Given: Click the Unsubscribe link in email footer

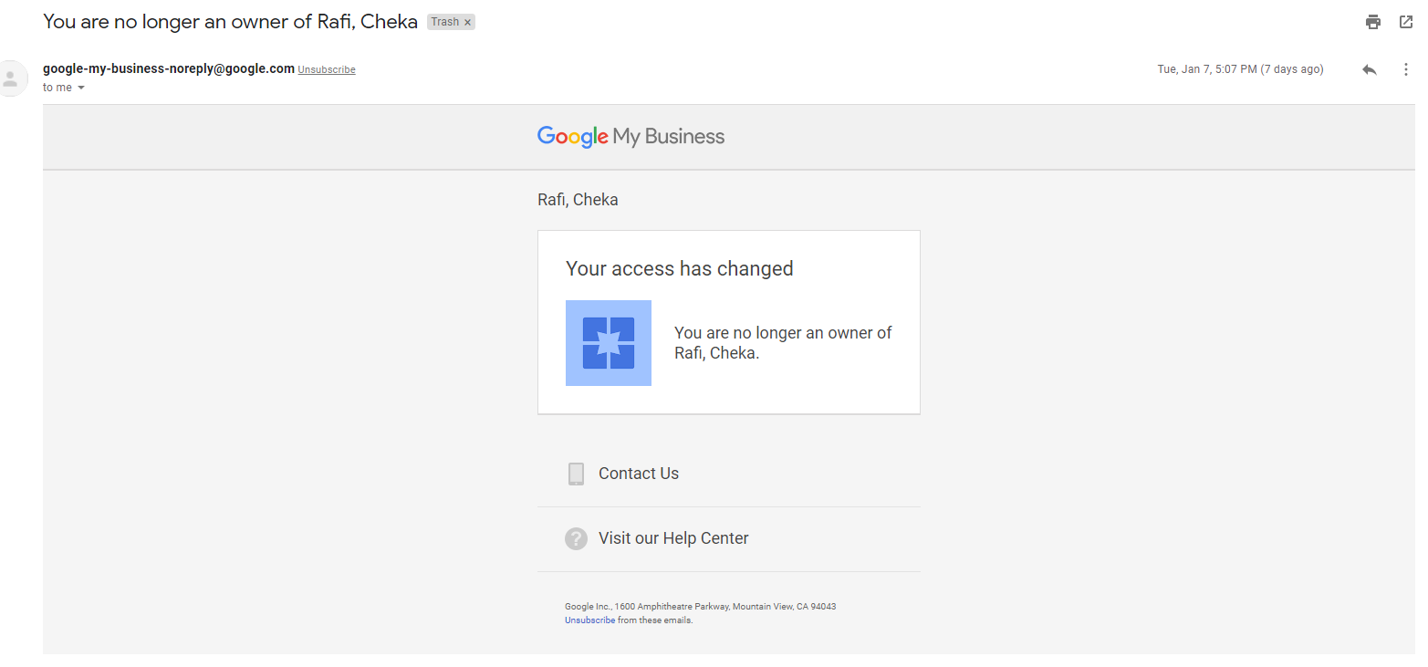Looking at the screenshot, I should (589, 620).
